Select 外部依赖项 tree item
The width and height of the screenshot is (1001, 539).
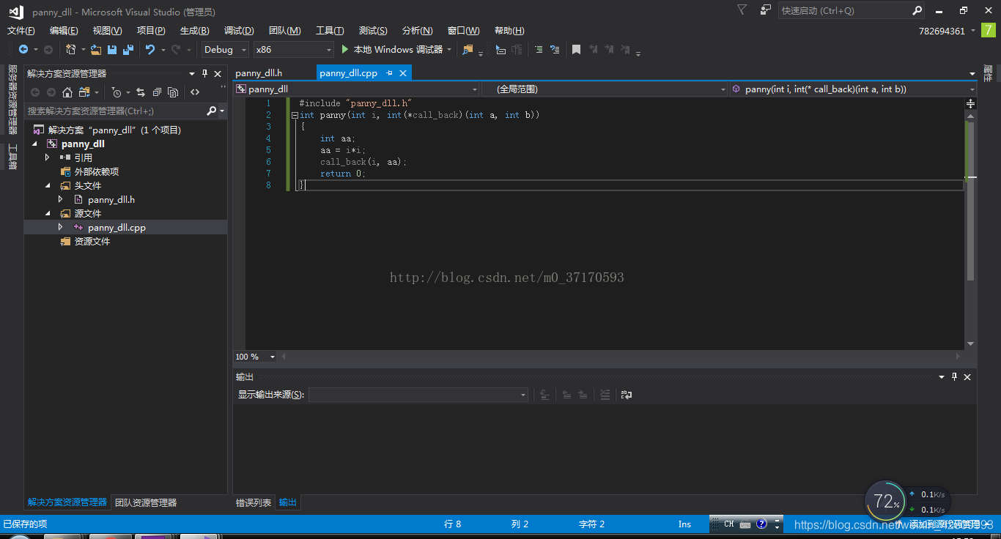point(97,171)
